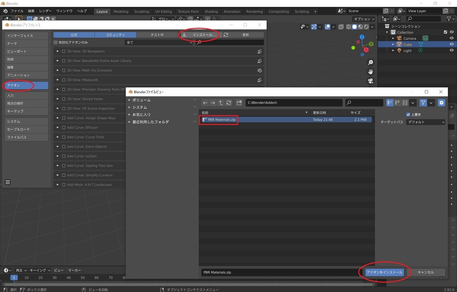The width and height of the screenshot is (457, 292).
Task: Select solid viewport shading
Action: point(354,27)
